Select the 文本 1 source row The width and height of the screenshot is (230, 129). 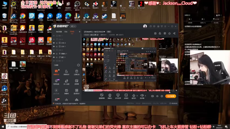point(67,46)
